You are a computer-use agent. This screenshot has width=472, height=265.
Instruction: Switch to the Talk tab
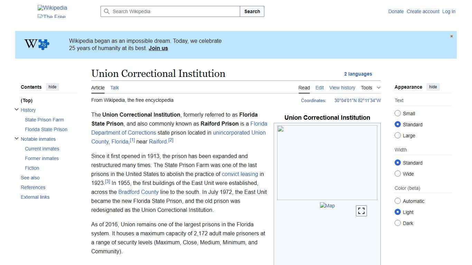(114, 88)
